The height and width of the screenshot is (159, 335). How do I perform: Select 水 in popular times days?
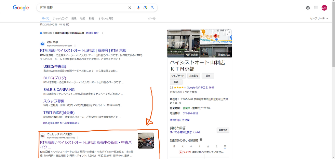(x=191, y=147)
